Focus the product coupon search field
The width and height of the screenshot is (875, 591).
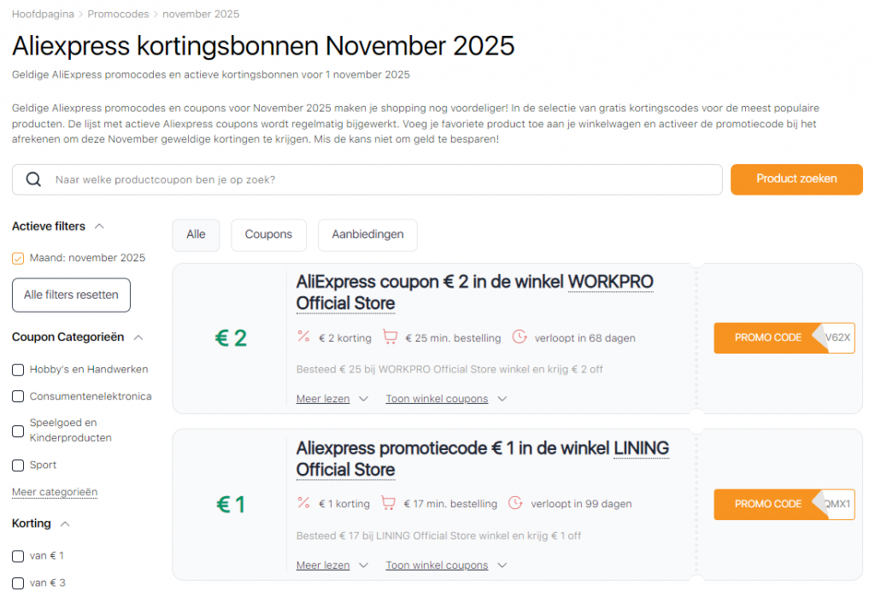point(385,179)
